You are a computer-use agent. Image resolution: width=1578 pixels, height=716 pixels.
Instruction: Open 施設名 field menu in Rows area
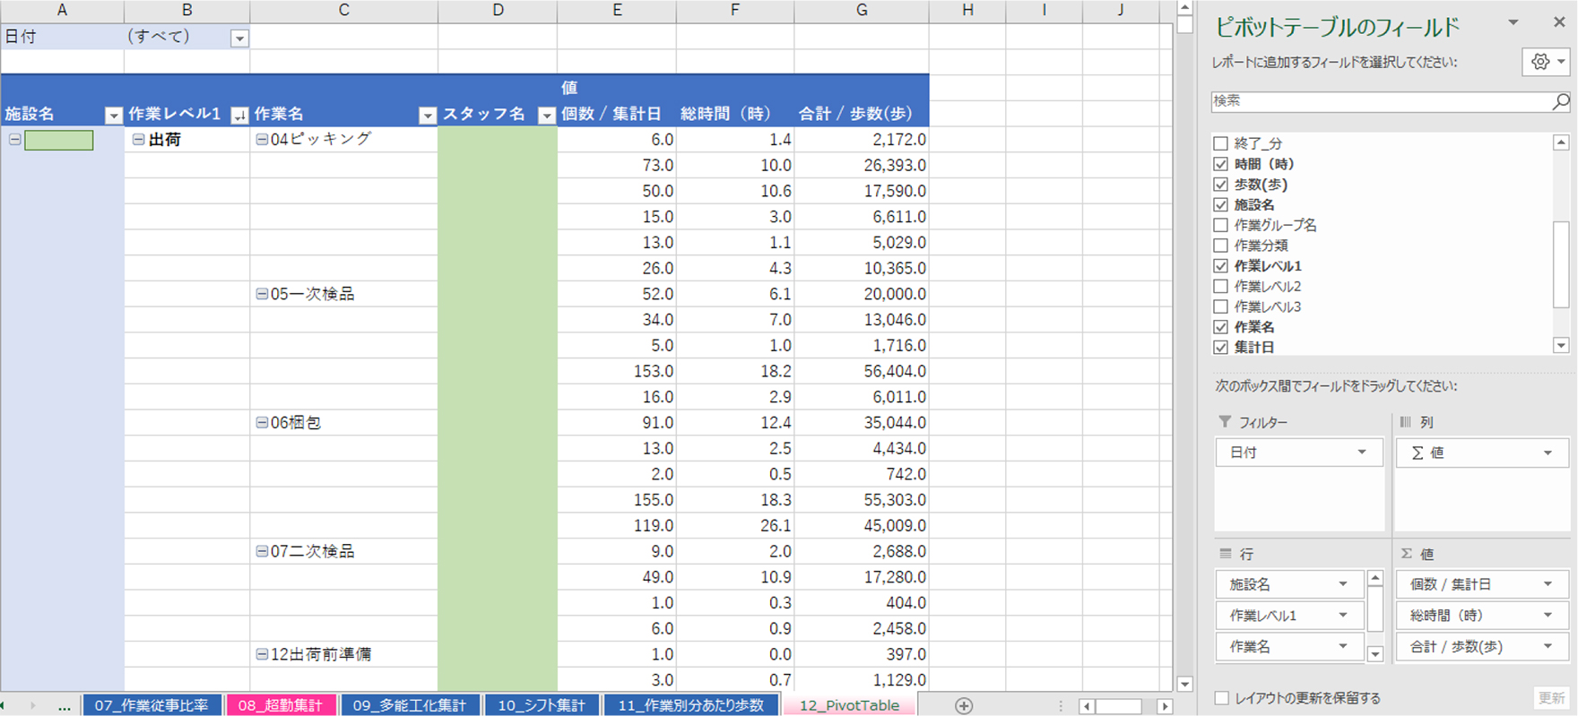1343,584
